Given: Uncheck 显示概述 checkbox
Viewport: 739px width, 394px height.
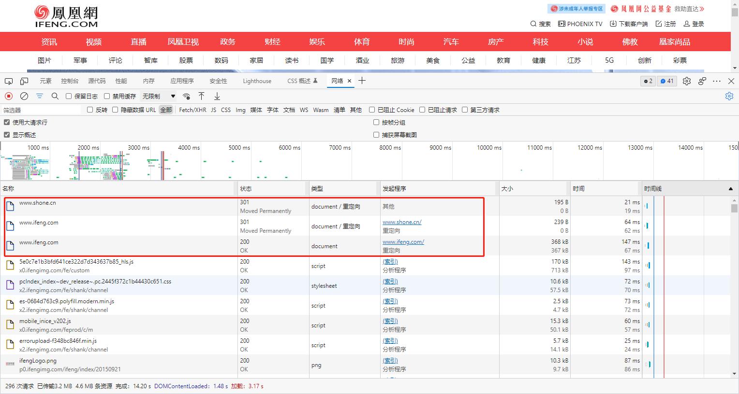Looking at the screenshot, I should click(x=7, y=135).
